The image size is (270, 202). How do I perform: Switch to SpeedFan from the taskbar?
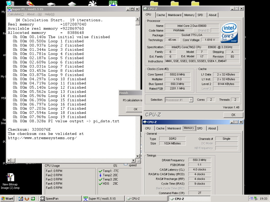coord(60,199)
